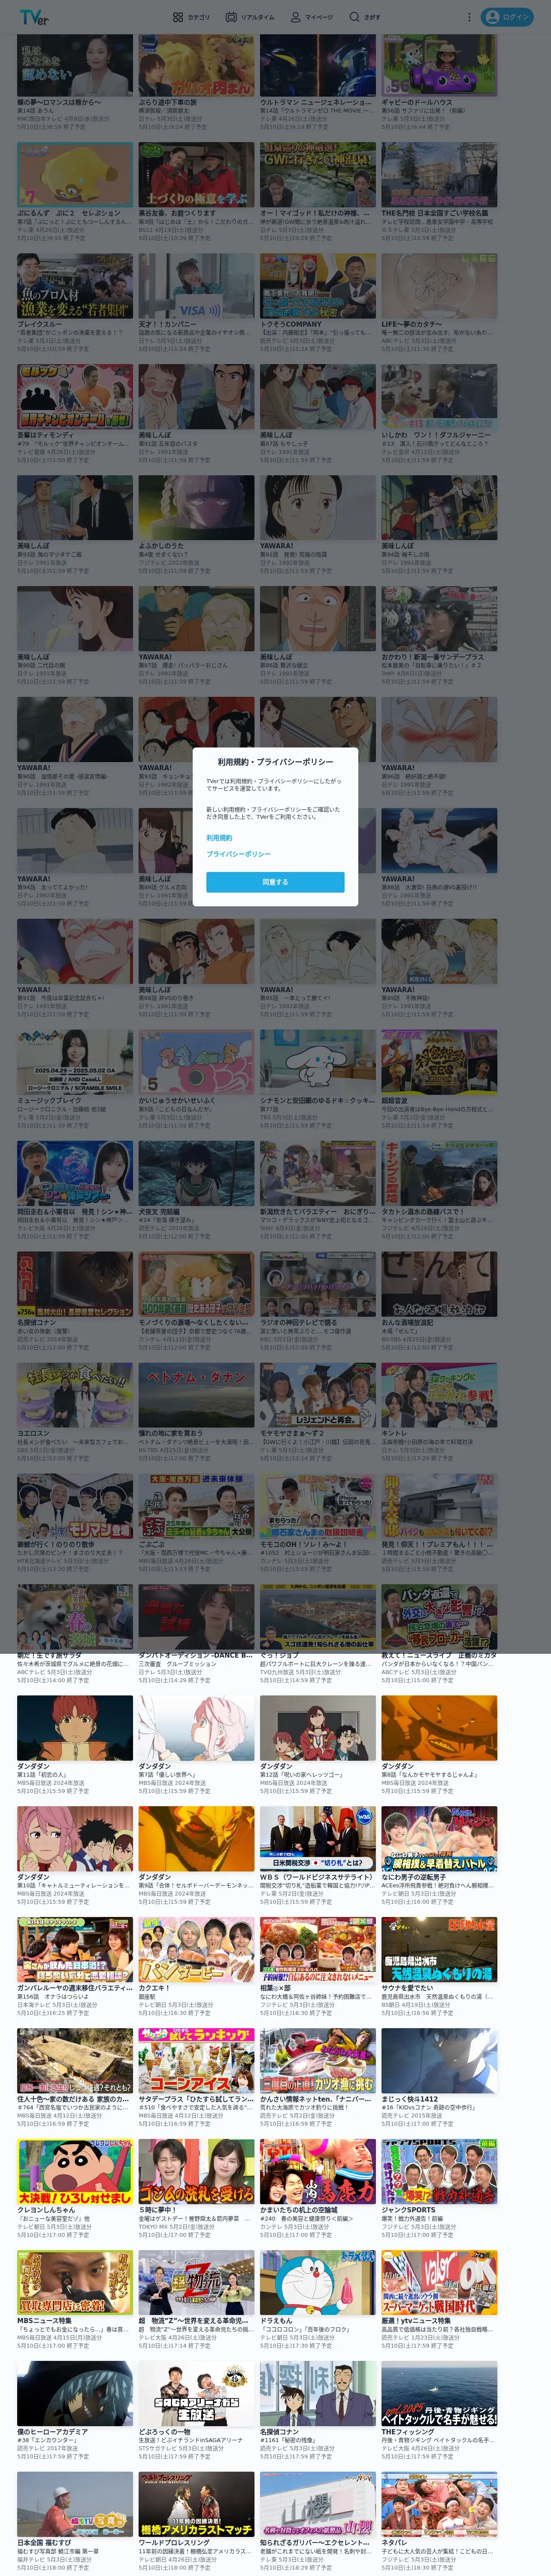The height and width of the screenshot is (2576, 551).
Task: Open the プライバシーポリシー link in dialog
Action: (x=238, y=854)
